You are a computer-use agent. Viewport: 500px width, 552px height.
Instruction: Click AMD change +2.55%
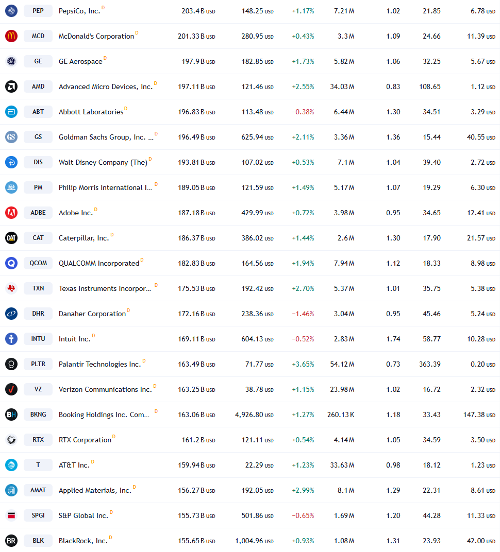(x=303, y=87)
